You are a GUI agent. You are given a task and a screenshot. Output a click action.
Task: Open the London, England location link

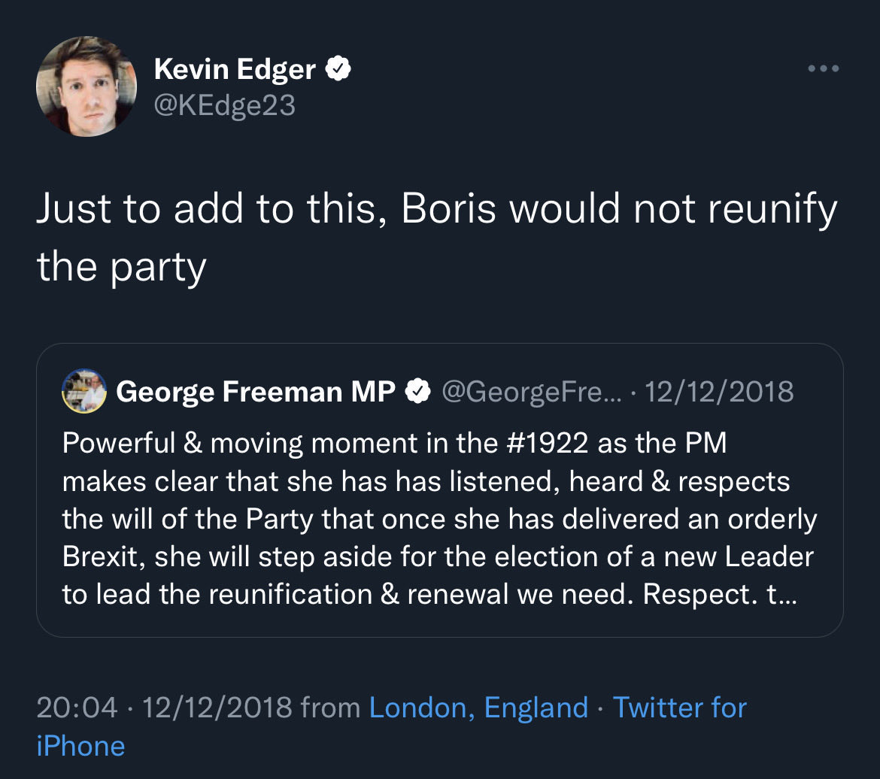[x=478, y=708]
